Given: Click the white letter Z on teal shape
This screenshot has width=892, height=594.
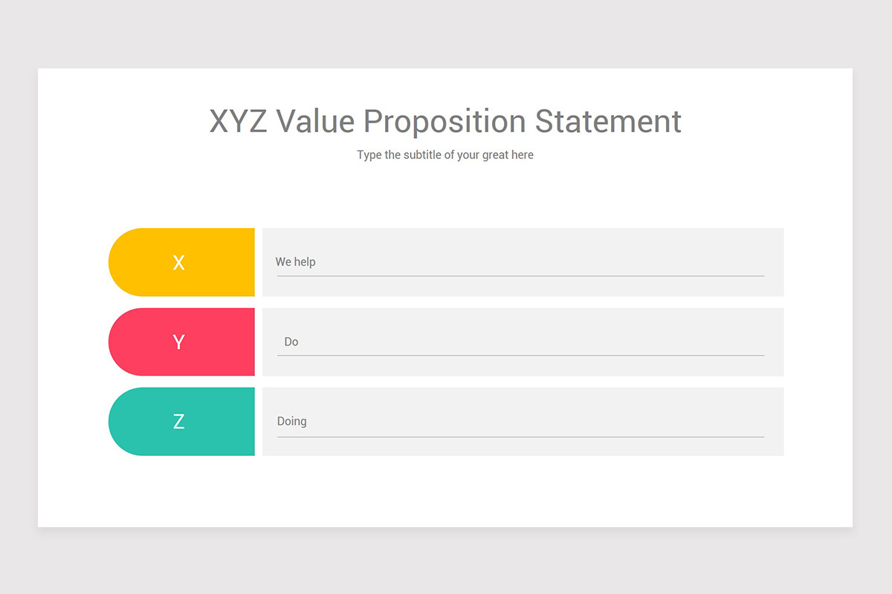Looking at the screenshot, I should point(178,421).
